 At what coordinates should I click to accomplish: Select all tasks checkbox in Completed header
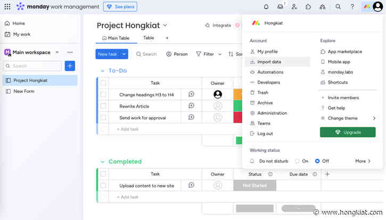pos(103,174)
